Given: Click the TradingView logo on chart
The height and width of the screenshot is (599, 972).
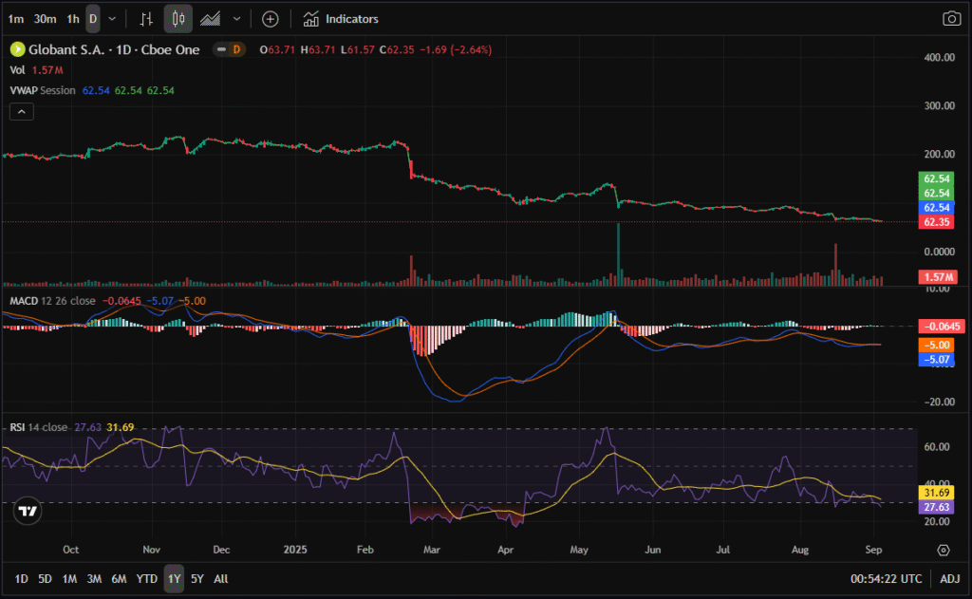Looking at the screenshot, I should (28, 511).
